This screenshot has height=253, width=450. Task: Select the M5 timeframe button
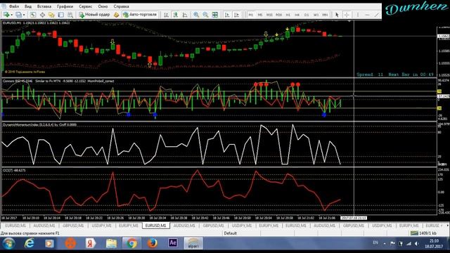(259, 15)
